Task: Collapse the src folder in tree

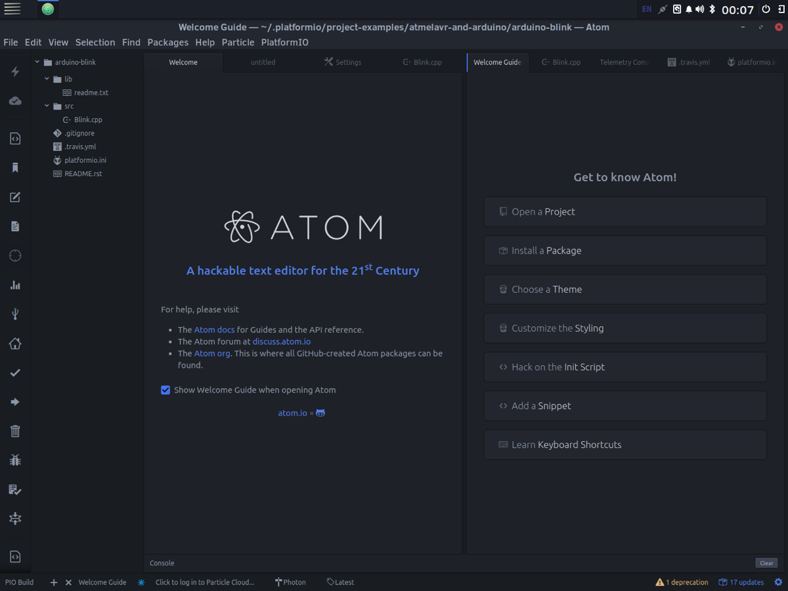Action: tap(47, 106)
